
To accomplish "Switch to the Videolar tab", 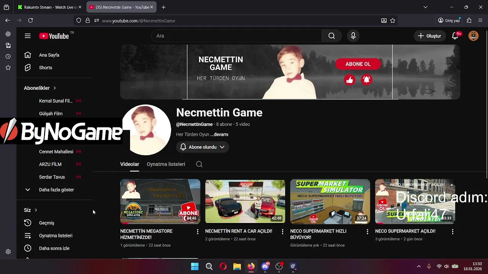I will (130, 164).
